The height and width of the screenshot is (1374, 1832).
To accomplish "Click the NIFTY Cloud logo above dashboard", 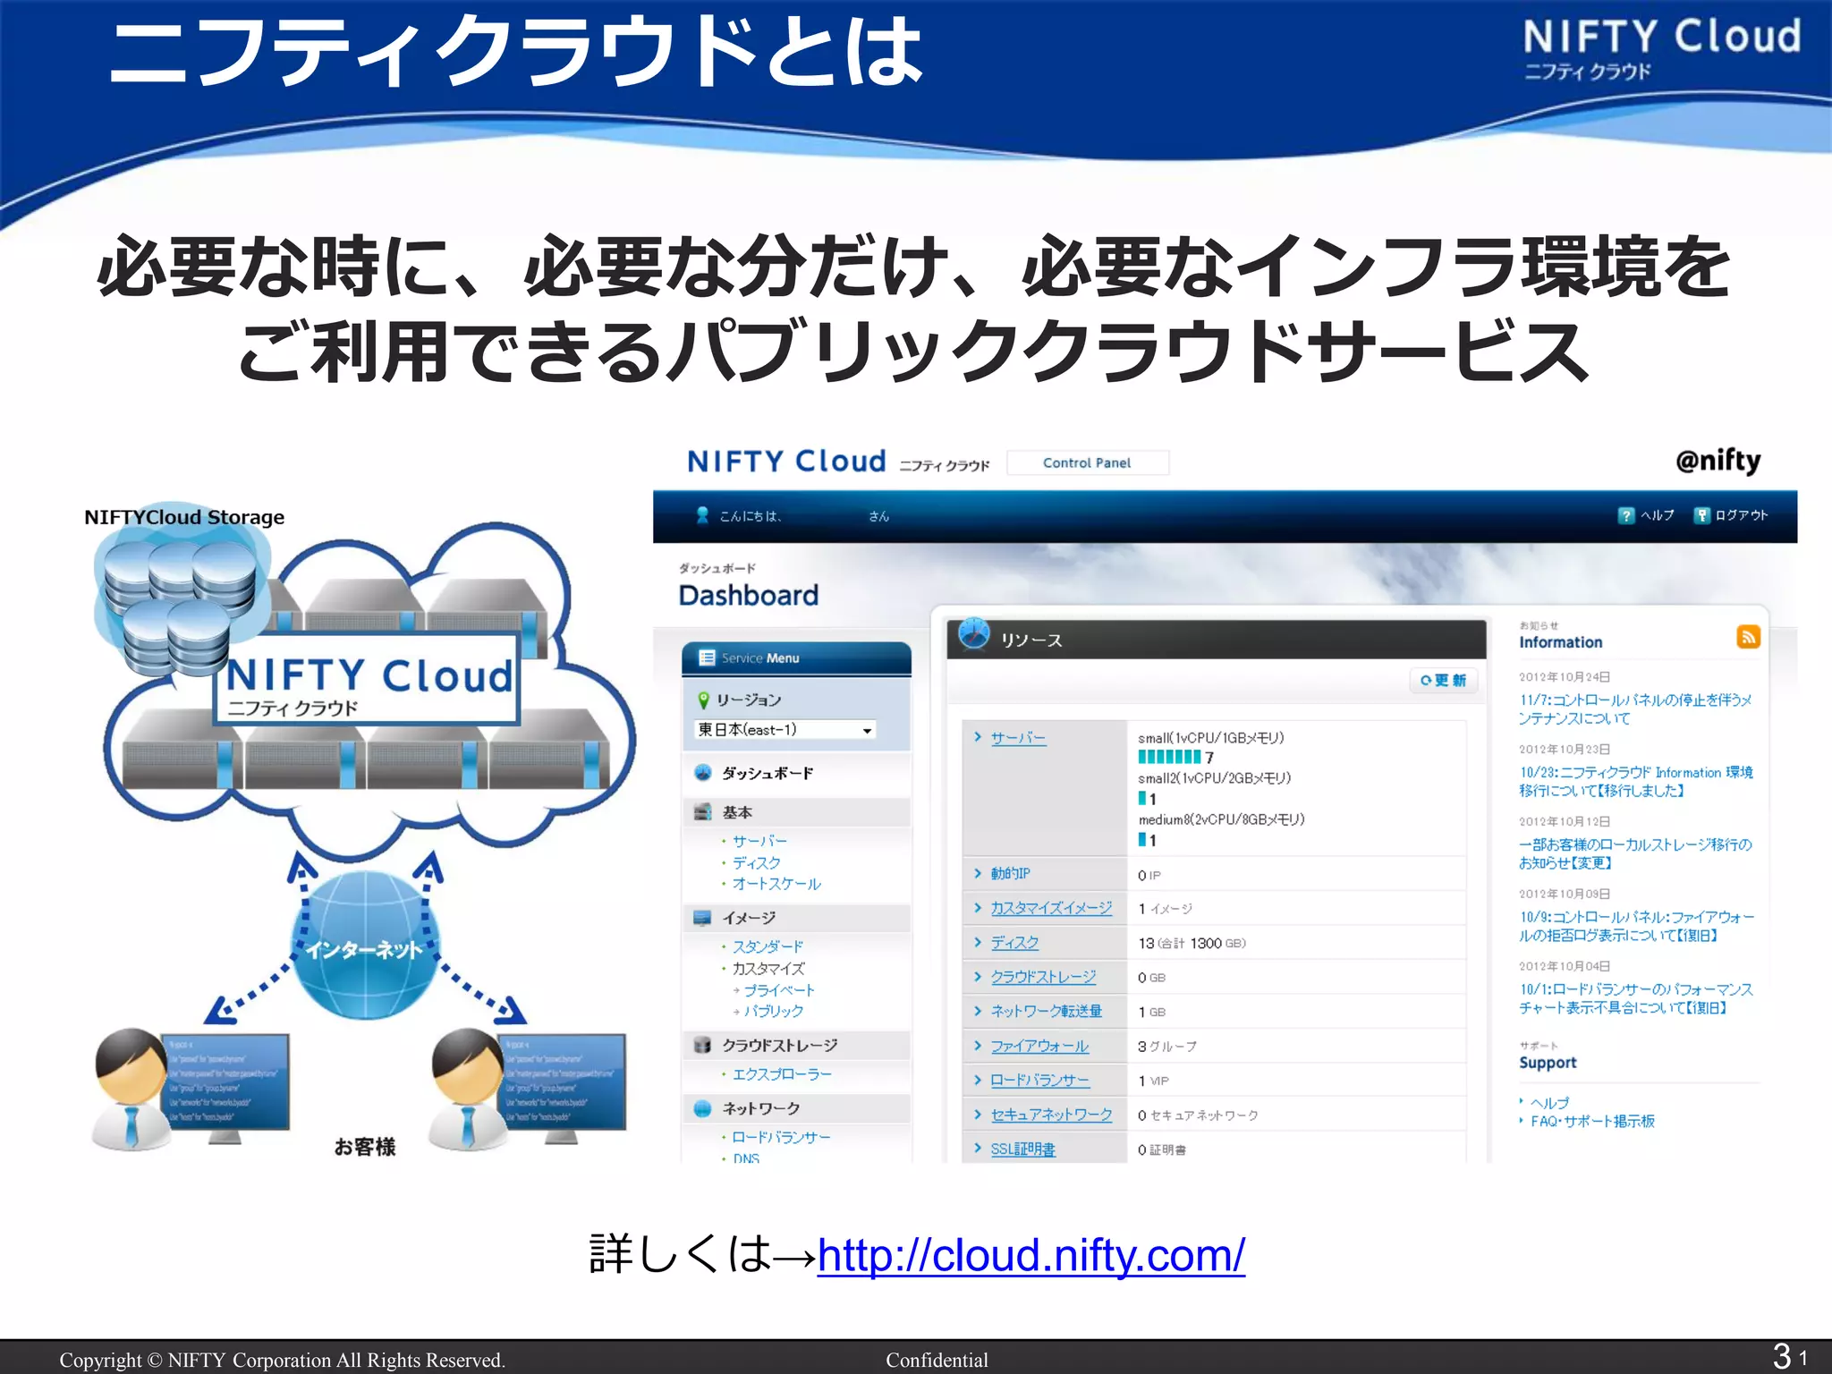I will (785, 462).
